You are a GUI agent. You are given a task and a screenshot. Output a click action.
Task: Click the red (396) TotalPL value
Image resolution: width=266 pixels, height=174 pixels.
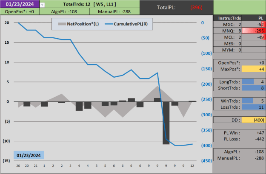(x=196, y=8)
